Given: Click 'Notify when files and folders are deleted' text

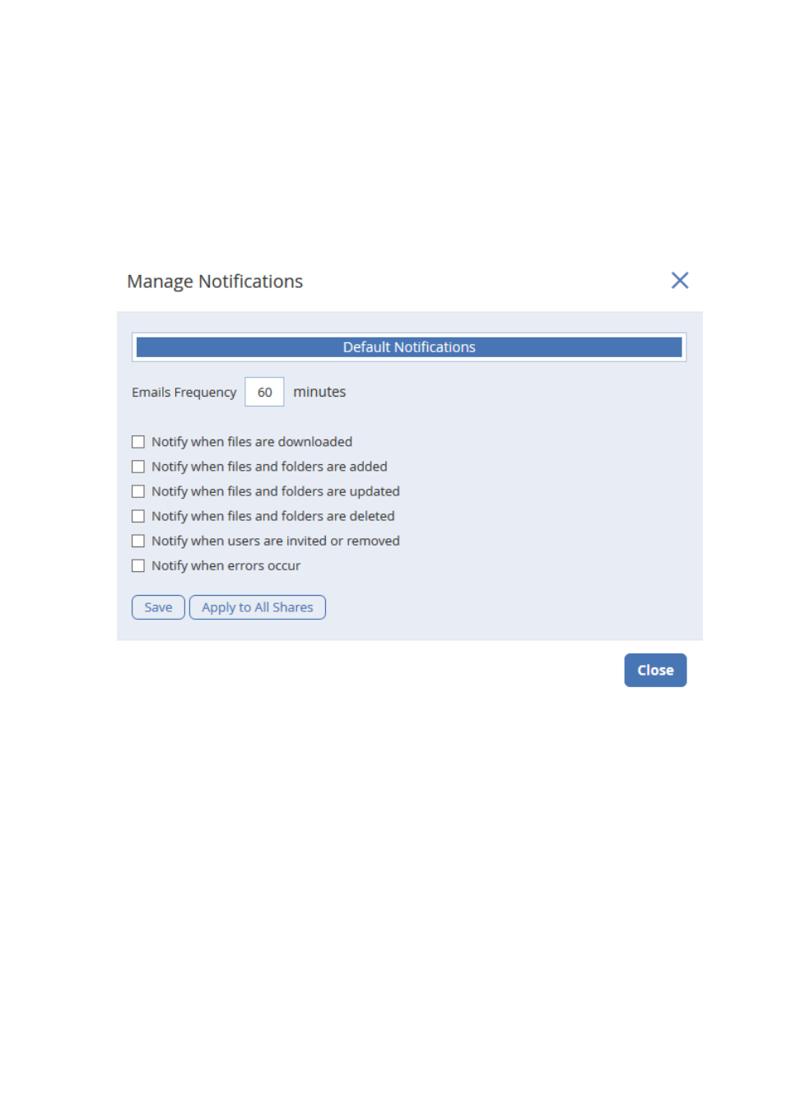Looking at the screenshot, I should (x=273, y=516).
